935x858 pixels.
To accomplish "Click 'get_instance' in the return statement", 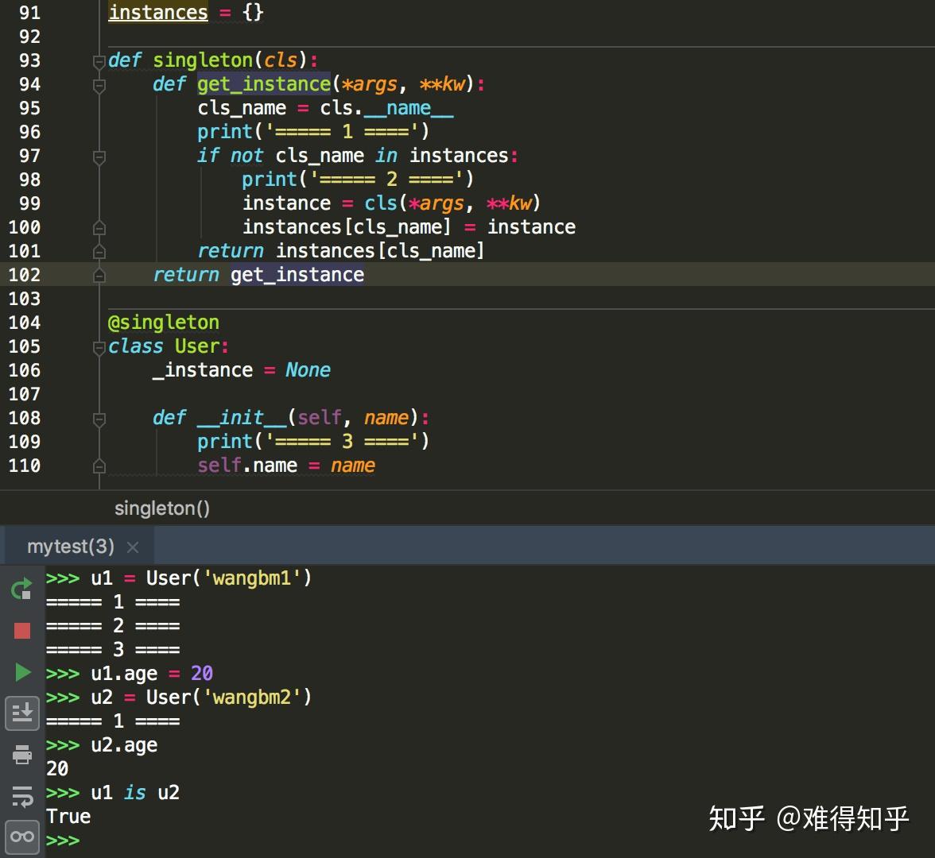I will pos(297,275).
